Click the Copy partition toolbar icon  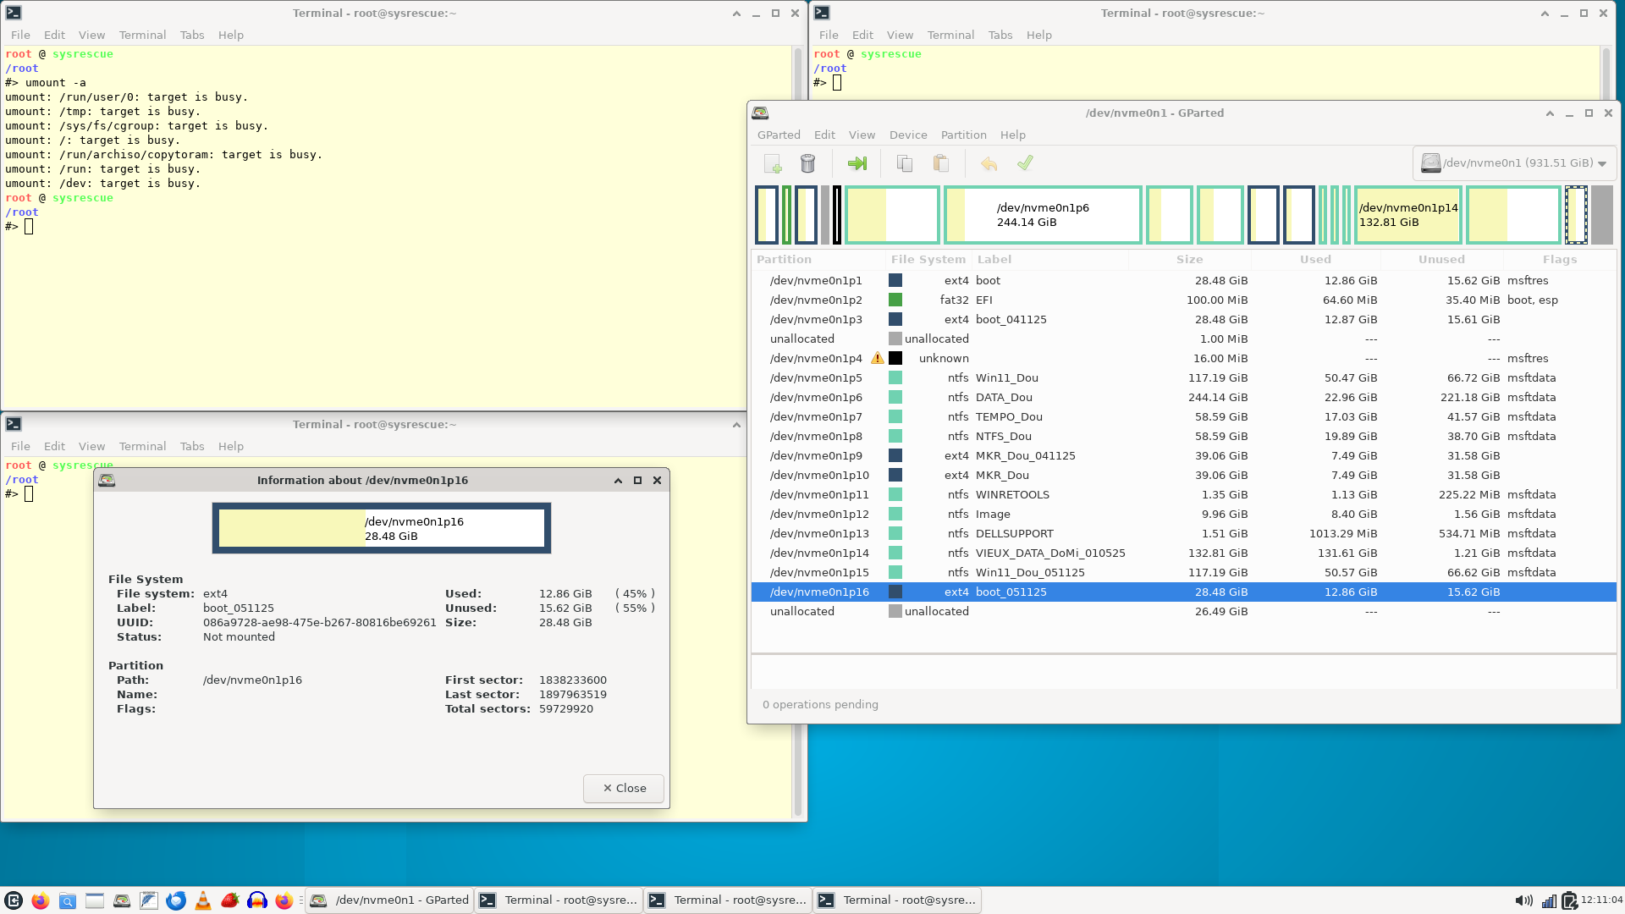tap(904, 163)
